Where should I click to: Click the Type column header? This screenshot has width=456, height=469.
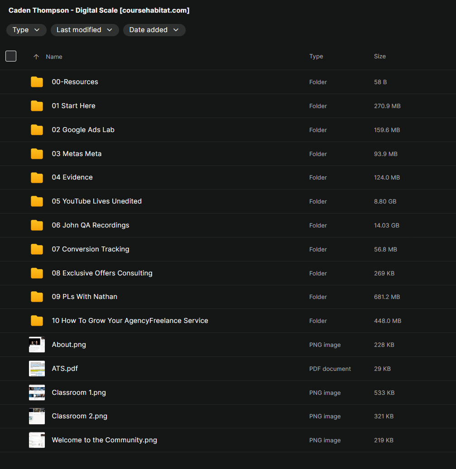[x=316, y=57]
